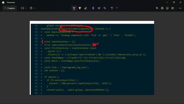
Task: Activate the eraser tool
Action: 86,8
